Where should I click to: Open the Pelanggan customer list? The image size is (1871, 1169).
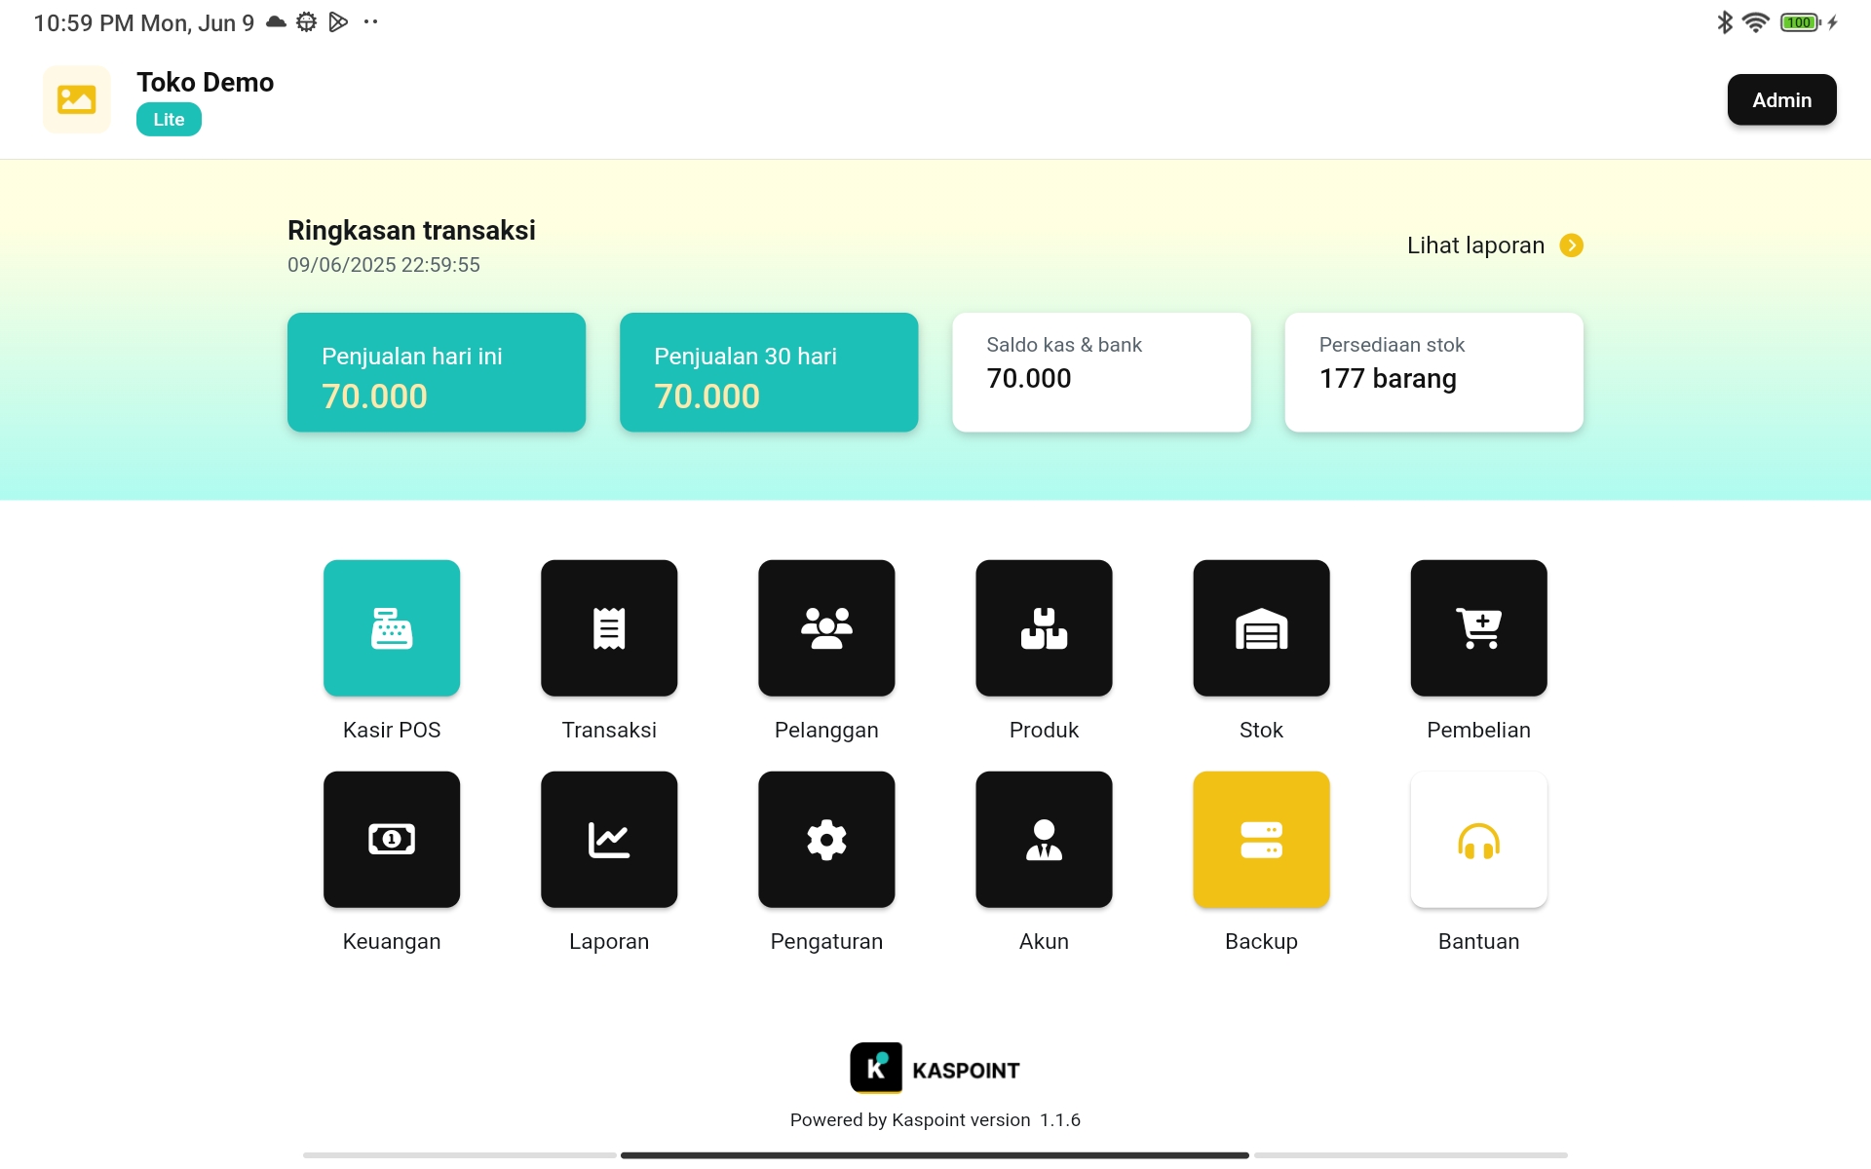(x=825, y=628)
